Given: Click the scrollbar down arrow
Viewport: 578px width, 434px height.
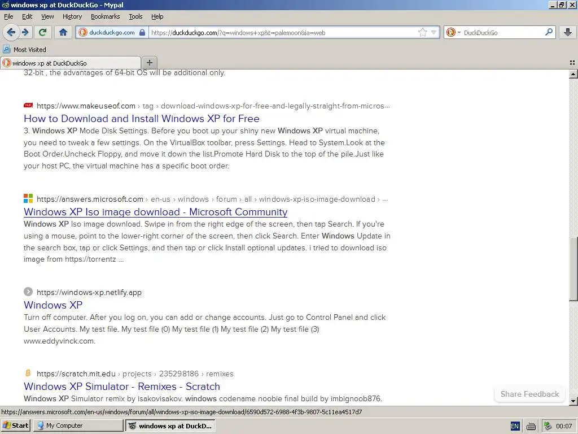Looking at the screenshot, I should coord(573,401).
